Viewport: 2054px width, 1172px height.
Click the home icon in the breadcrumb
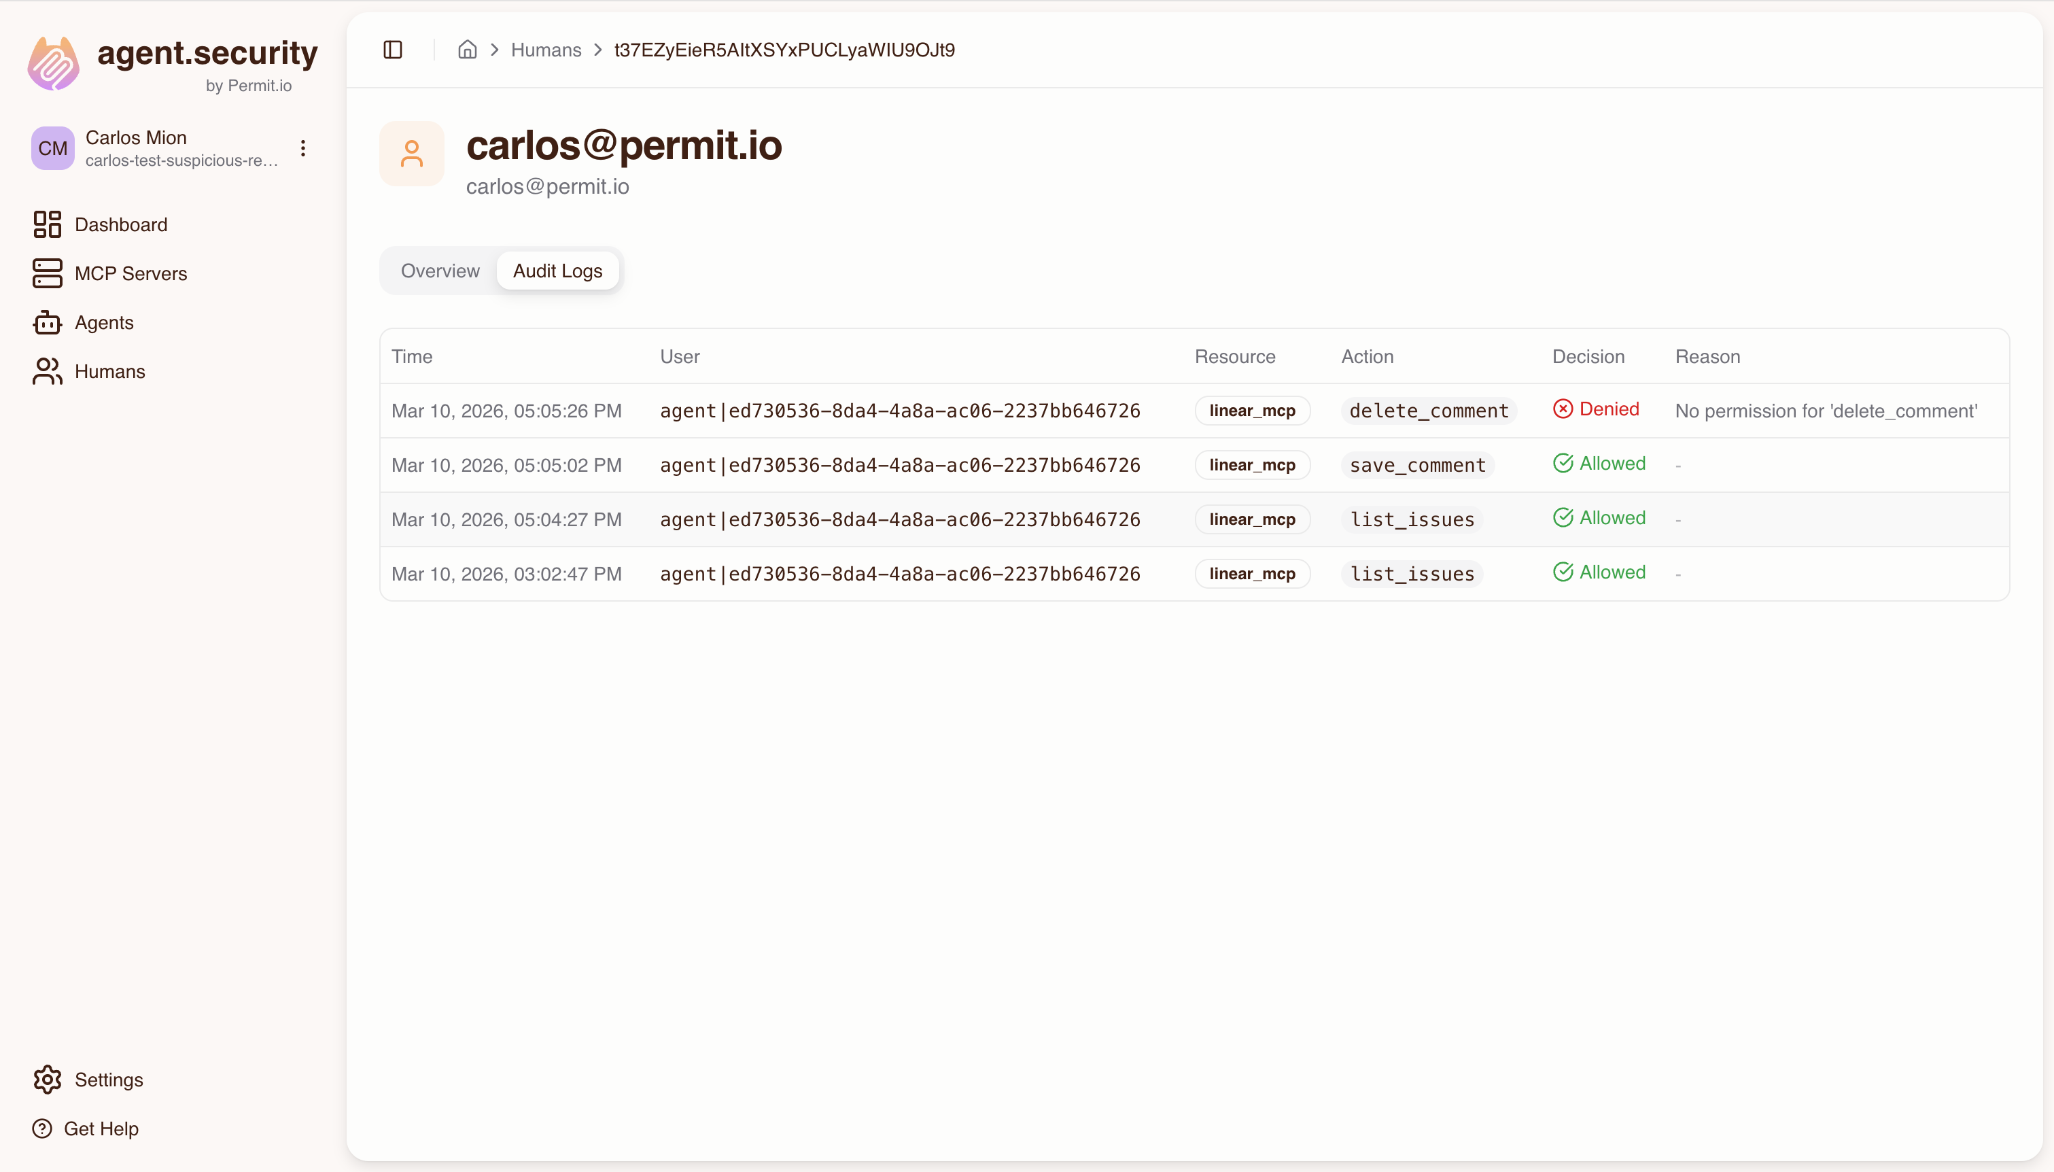(468, 49)
